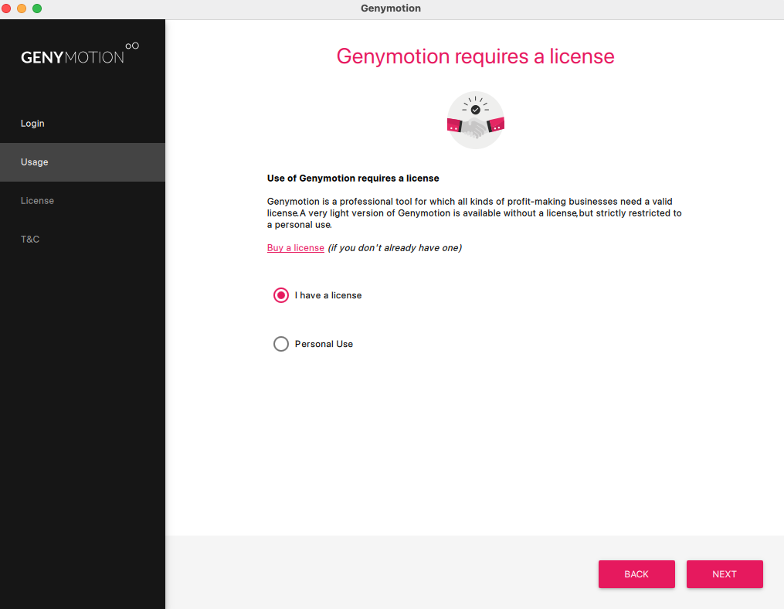
Task: Maximize the window using the green button
Action: pyautogui.click(x=36, y=9)
